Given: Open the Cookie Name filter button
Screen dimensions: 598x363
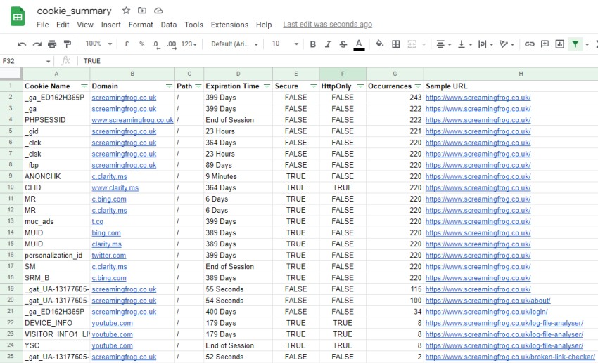Looking at the screenshot, I should click(x=84, y=86).
